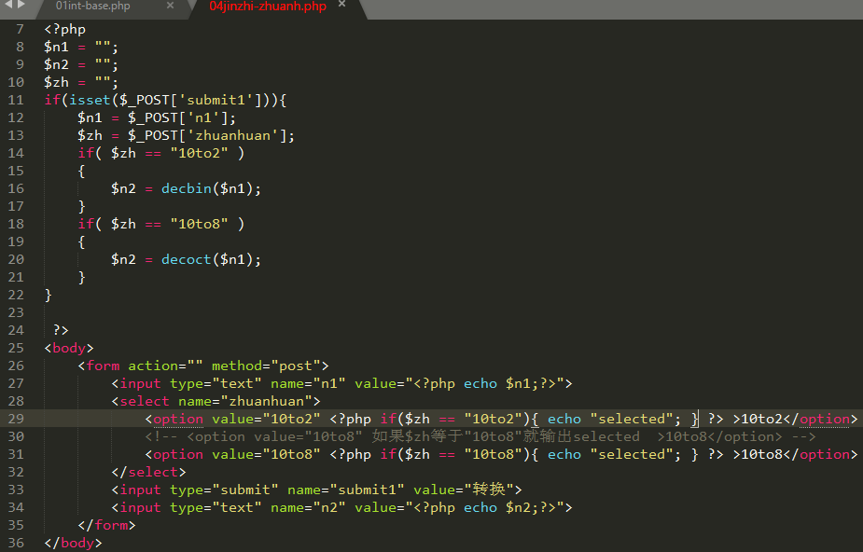Close the 04jinzhi-zhuanh.php tab
Image resolution: width=863 pixels, height=552 pixels.
pyautogui.click(x=341, y=5)
